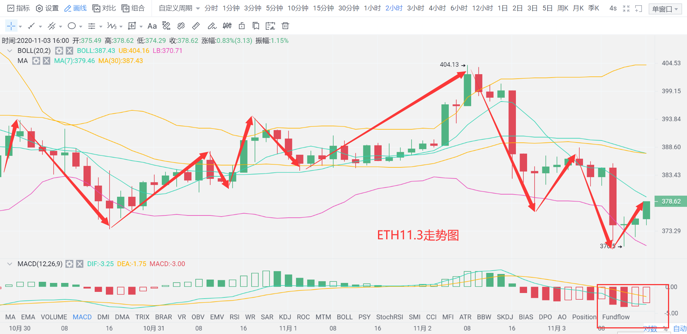Viewport: 687px width, 334px height.
Task: Switch to the 1日 timeframe
Action: [502, 8]
